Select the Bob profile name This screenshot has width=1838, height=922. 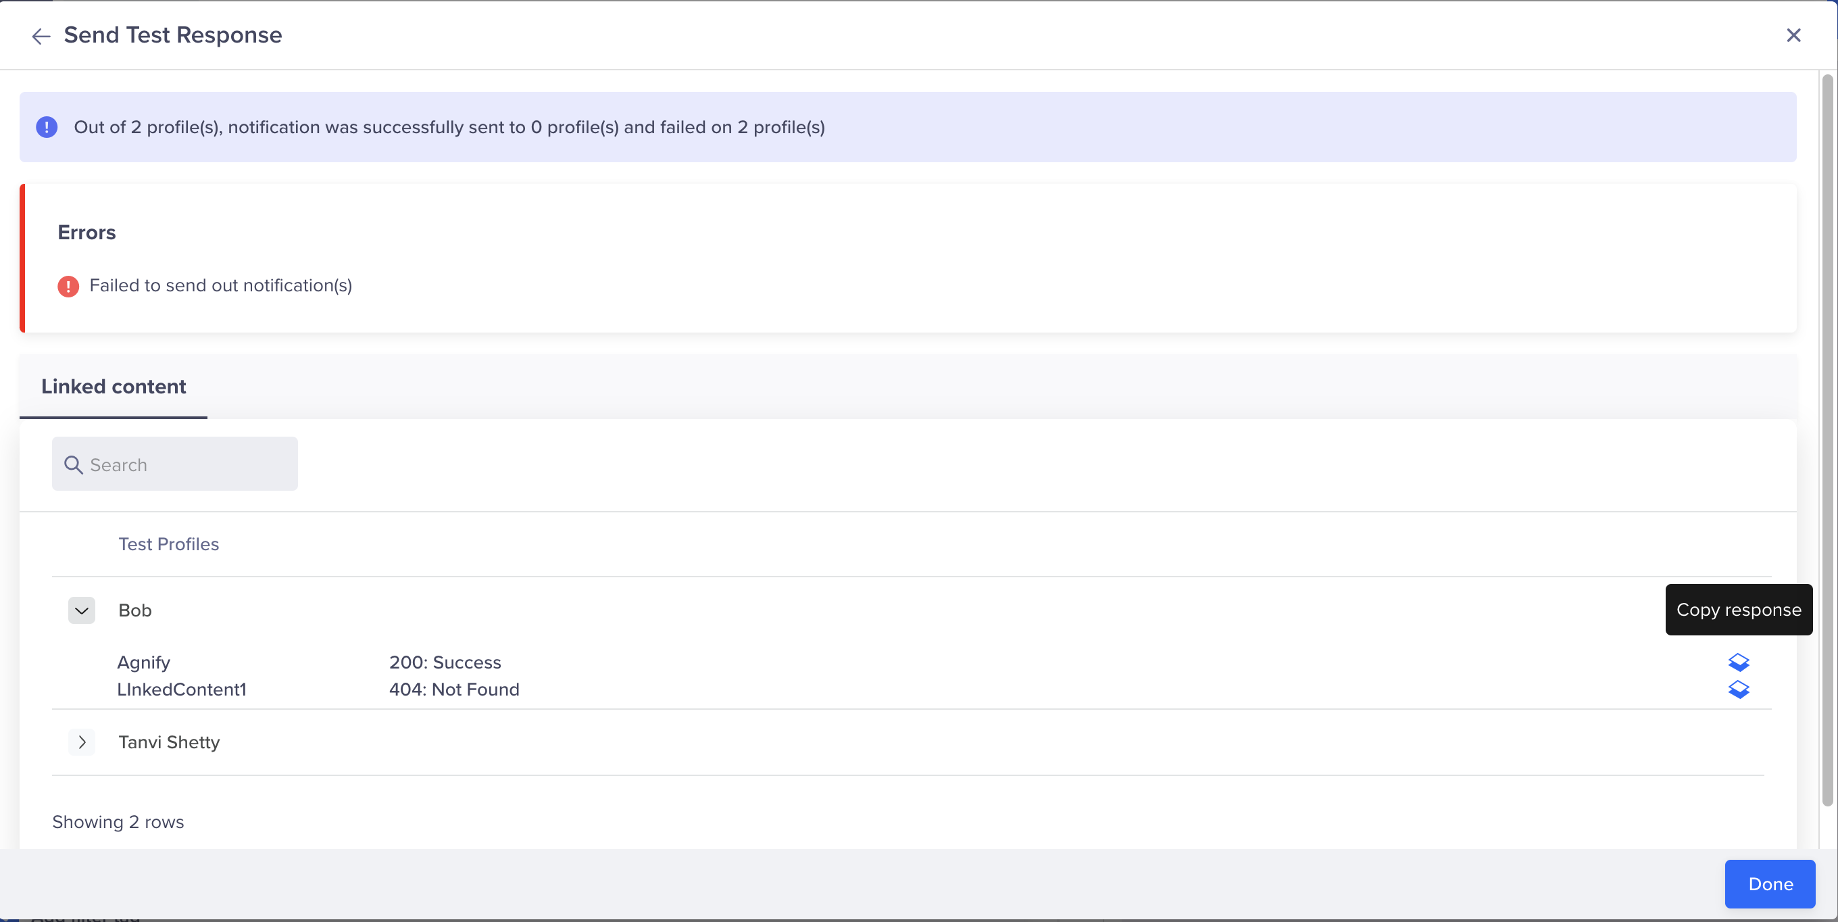click(x=135, y=610)
